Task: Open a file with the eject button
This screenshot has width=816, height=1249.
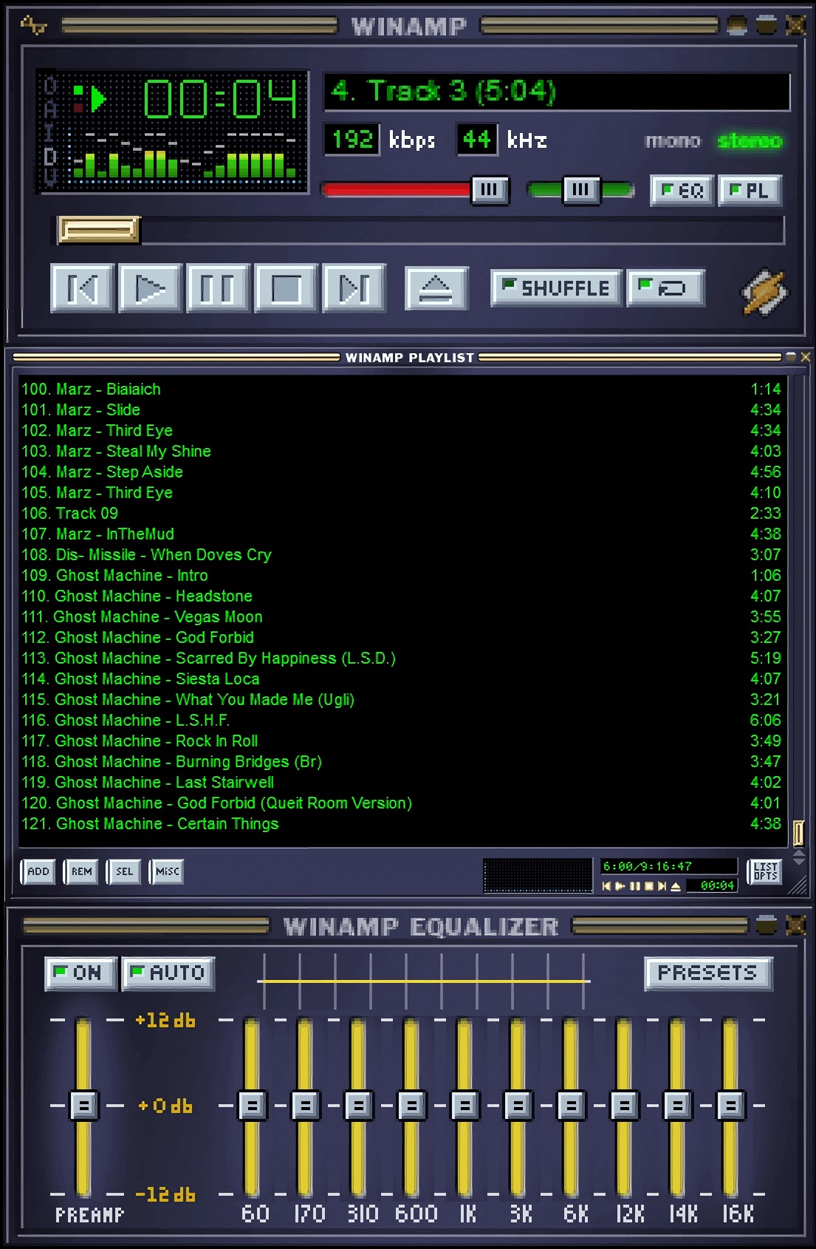Action: [436, 287]
